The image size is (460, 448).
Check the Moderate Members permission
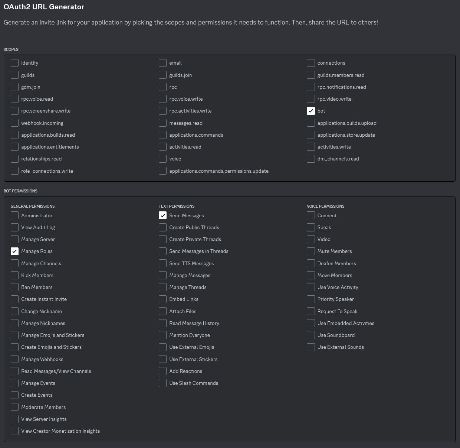tap(14, 407)
